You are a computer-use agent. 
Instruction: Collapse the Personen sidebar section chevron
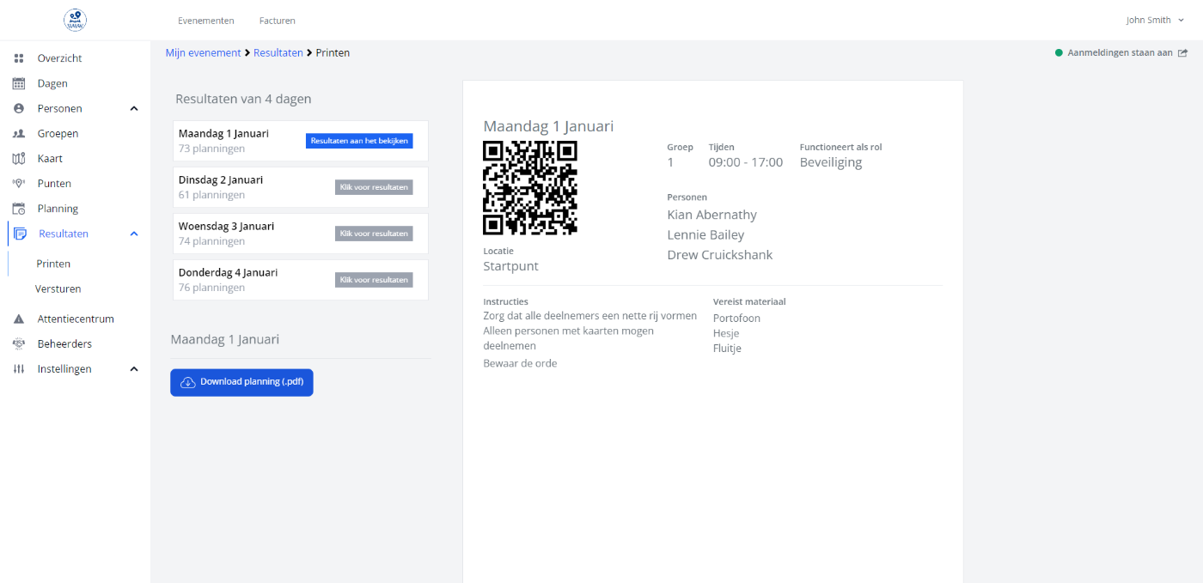(x=134, y=109)
